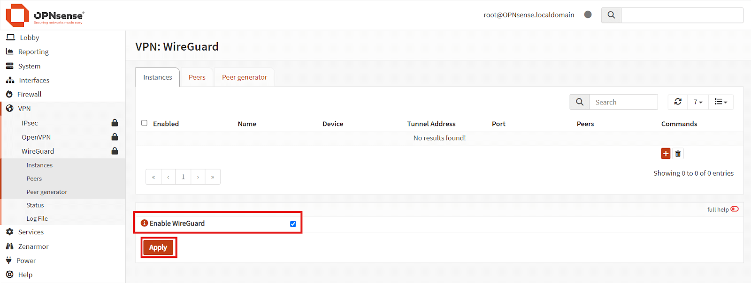Click the trash delete selected icon
The width and height of the screenshot is (751, 283).
(x=678, y=154)
